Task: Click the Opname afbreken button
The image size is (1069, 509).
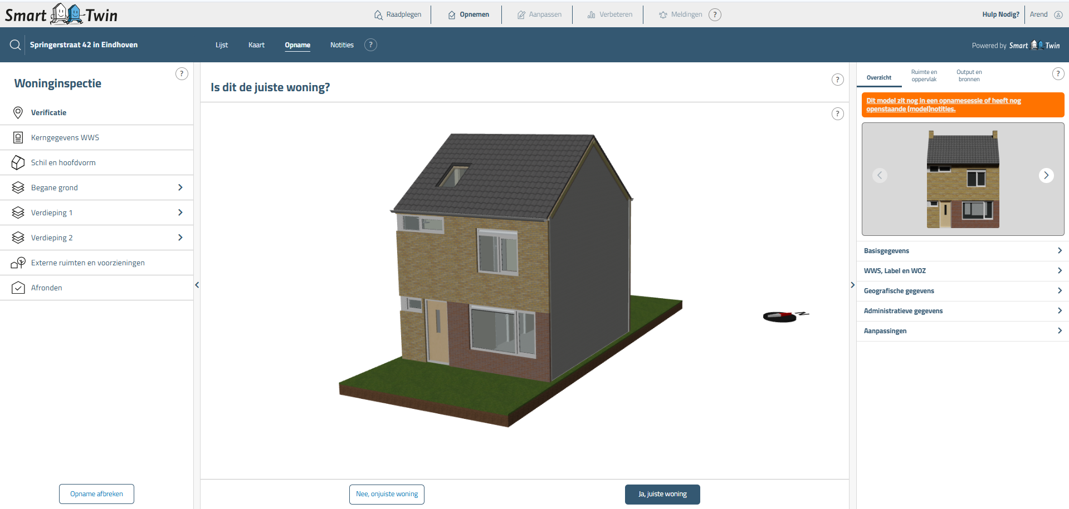Action: 96,494
